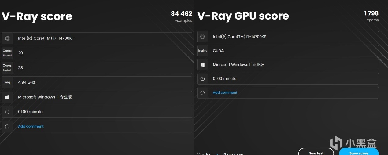
Task: Click the CPU chip icon in V-Ray score panel
Action: [x=7, y=38]
